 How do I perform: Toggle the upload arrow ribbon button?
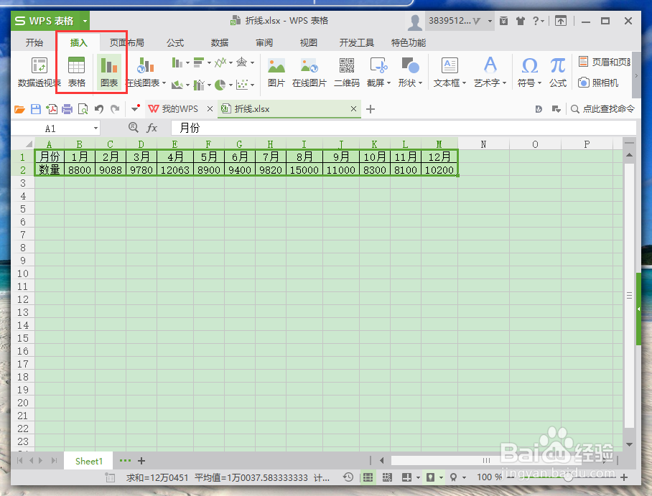click(x=561, y=21)
